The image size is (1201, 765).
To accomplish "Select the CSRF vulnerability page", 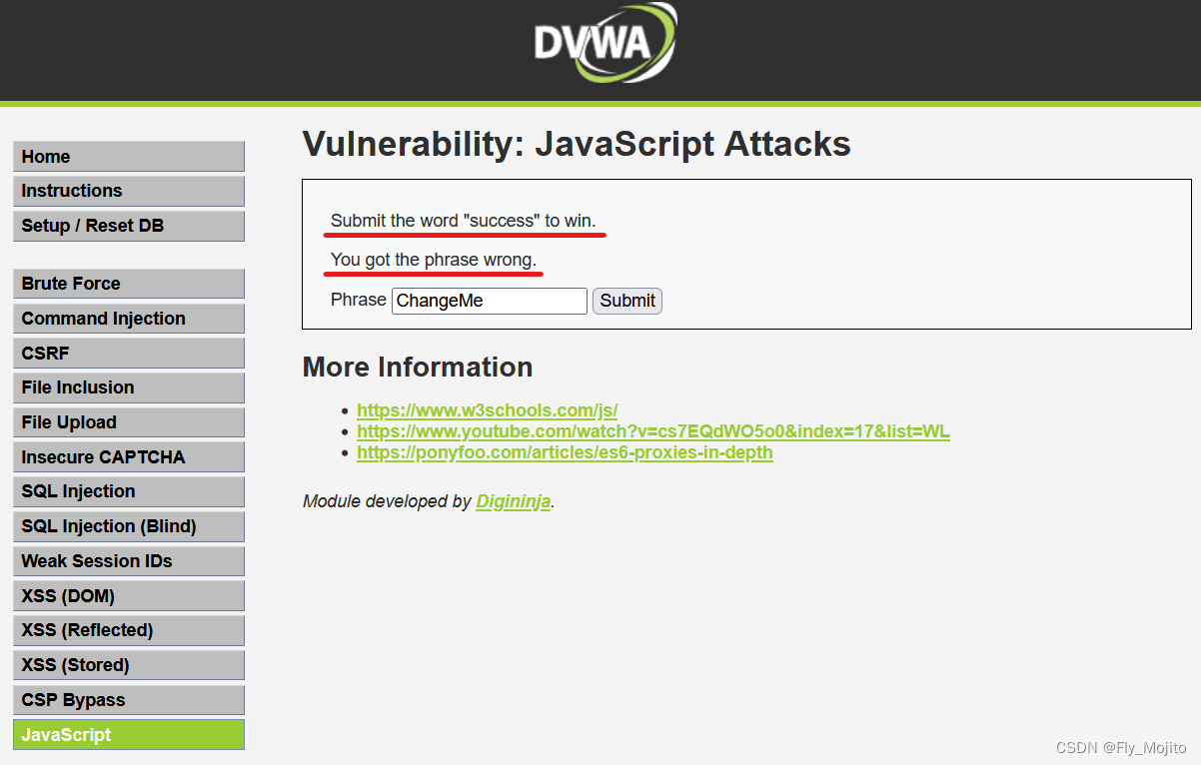I will coord(128,353).
